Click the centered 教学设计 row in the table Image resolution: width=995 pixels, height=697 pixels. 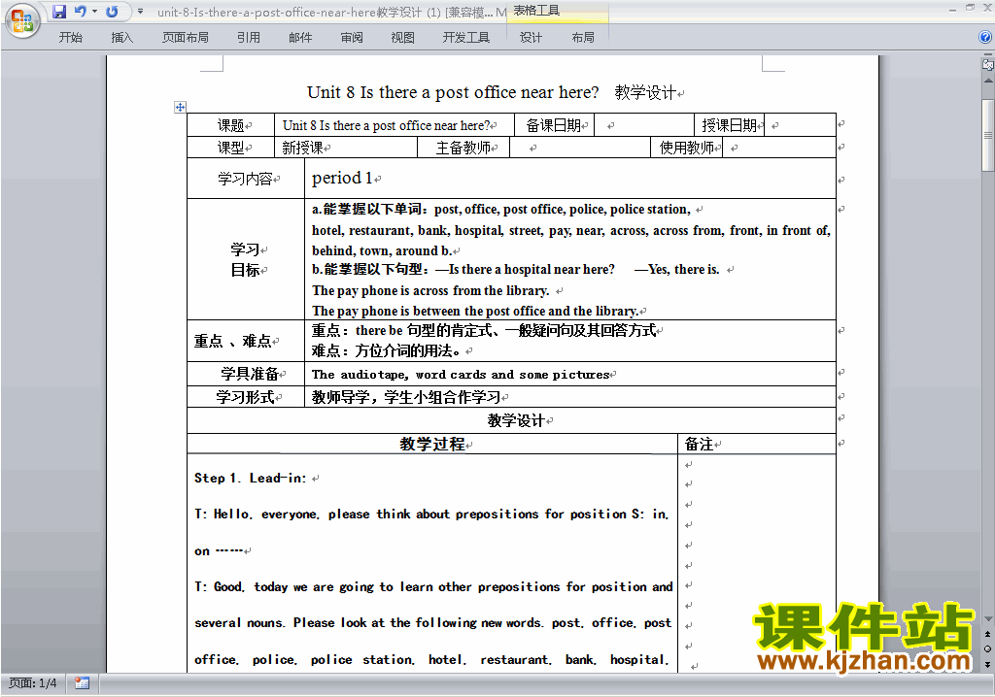pos(511,420)
